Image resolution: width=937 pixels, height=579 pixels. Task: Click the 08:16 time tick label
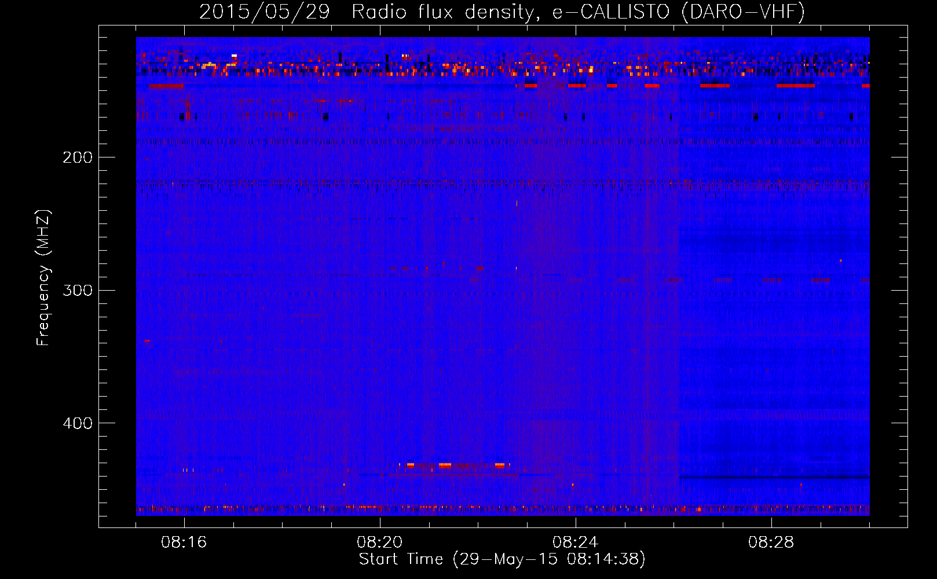(184, 543)
